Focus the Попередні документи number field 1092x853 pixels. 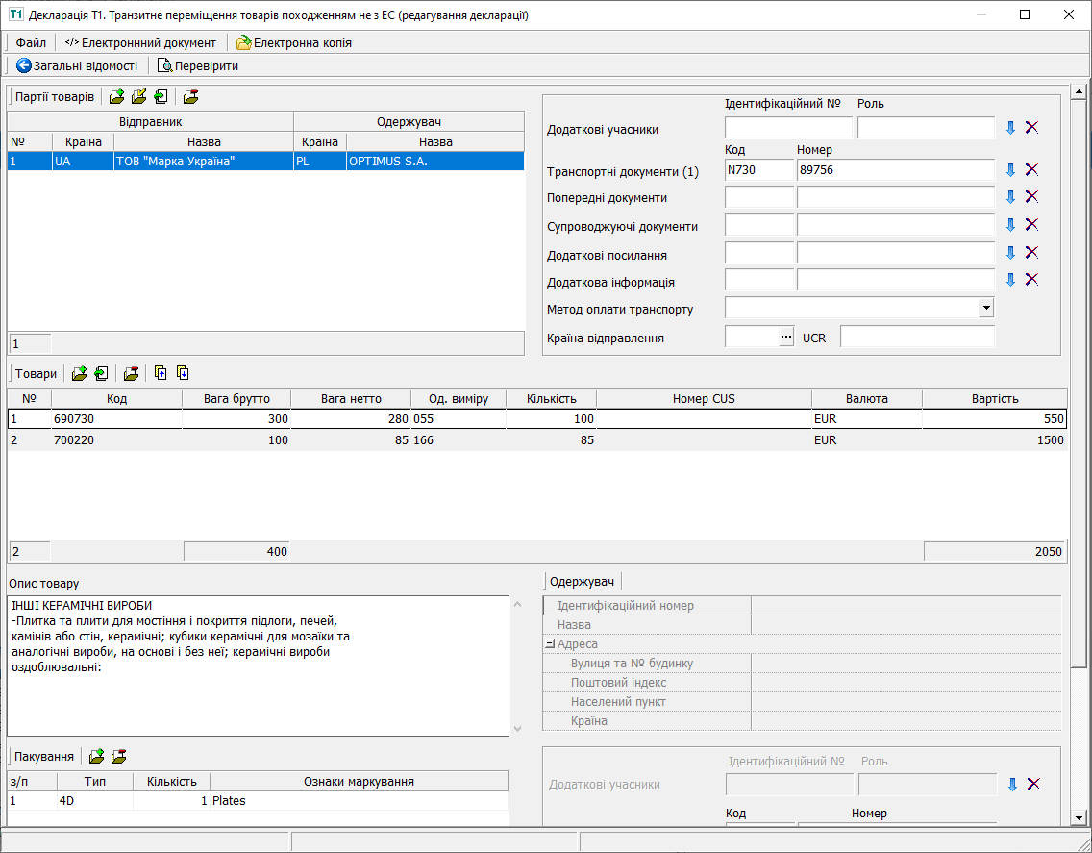(896, 197)
